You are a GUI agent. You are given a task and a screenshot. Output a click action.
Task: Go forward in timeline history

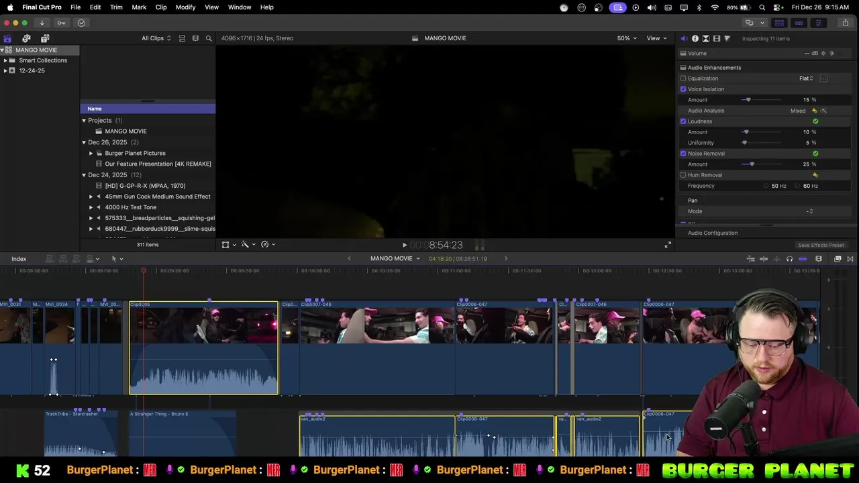click(506, 259)
